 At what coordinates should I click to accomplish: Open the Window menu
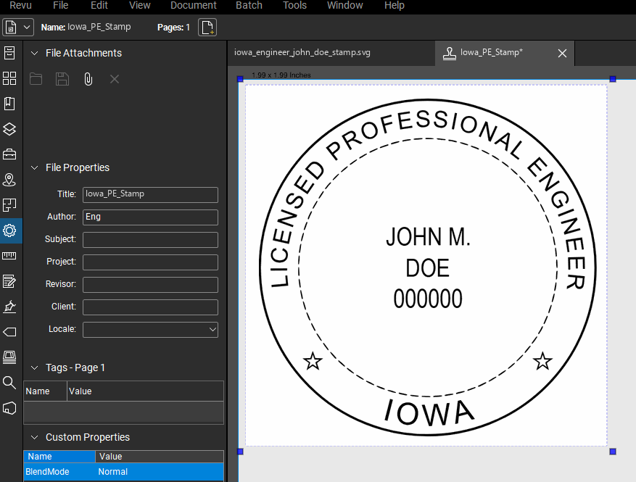(344, 5)
